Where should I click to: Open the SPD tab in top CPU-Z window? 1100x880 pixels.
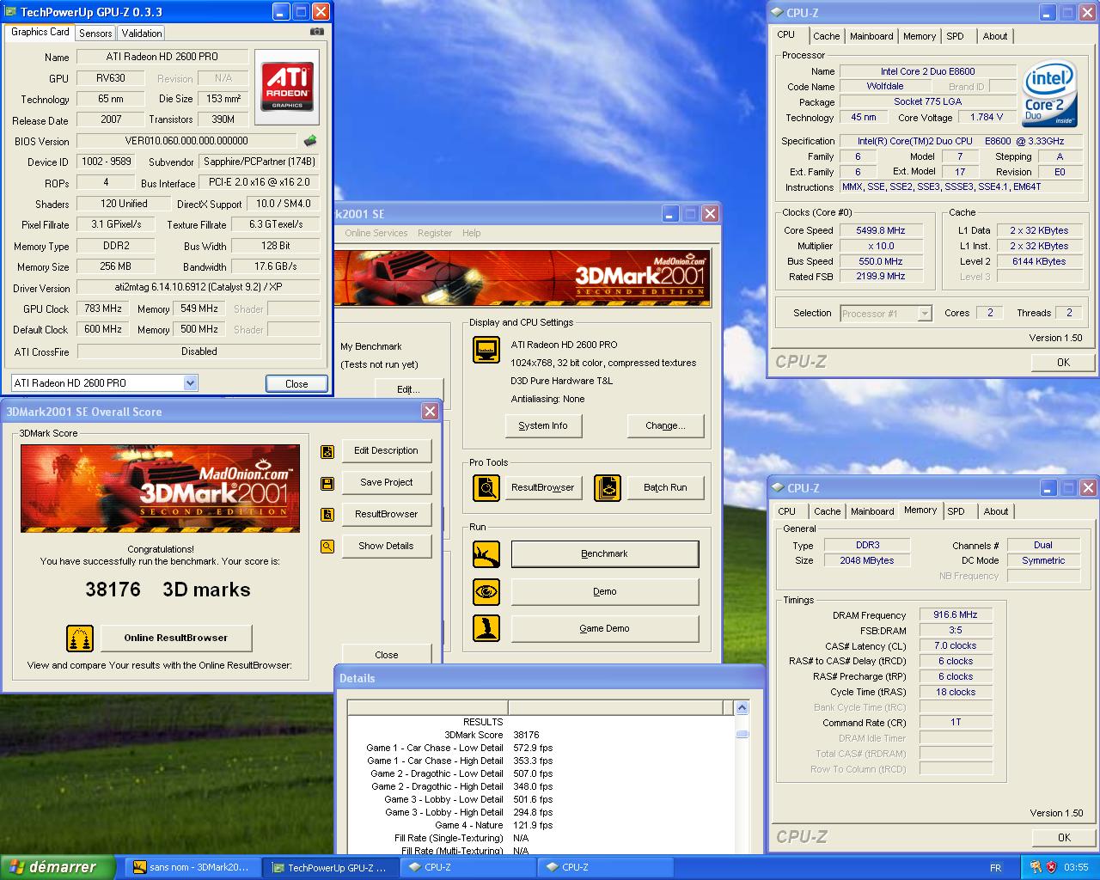coord(956,36)
